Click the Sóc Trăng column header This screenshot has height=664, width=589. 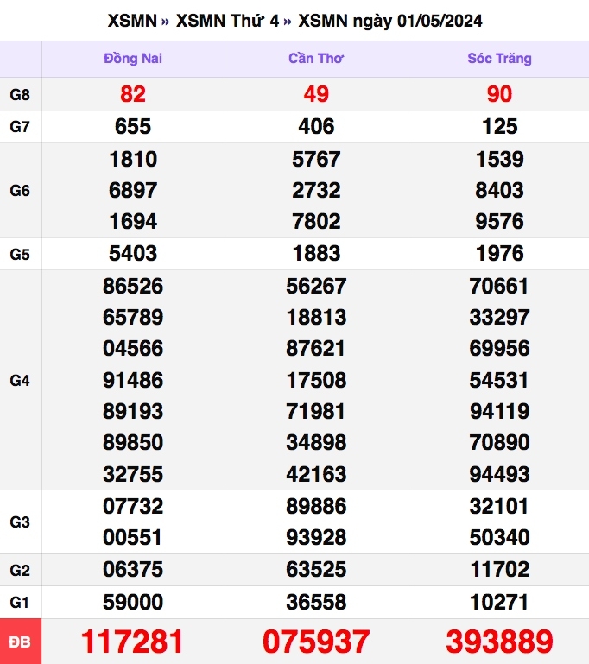500,59
